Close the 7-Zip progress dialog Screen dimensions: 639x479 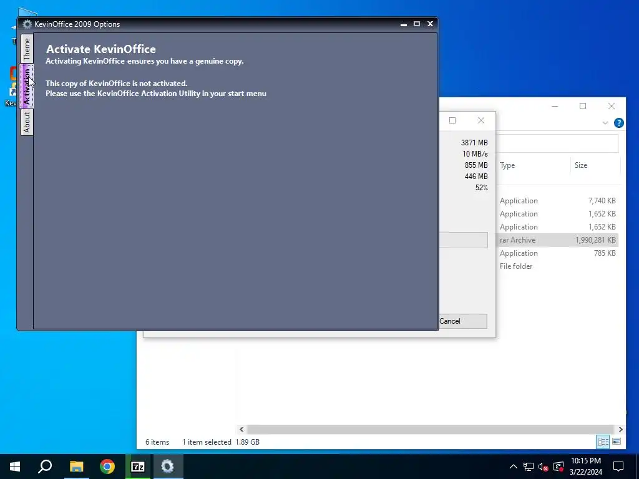pos(481,120)
